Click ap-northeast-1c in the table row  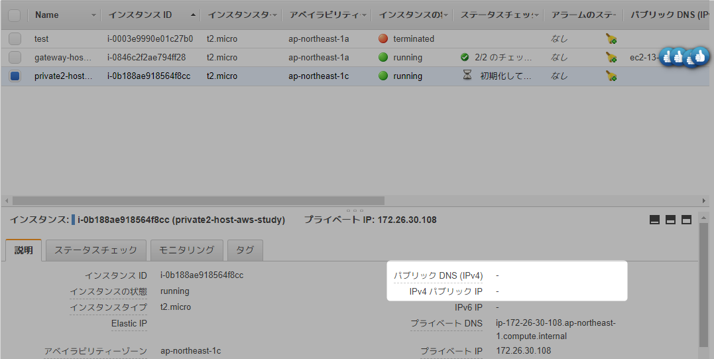click(x=319, y=76)
